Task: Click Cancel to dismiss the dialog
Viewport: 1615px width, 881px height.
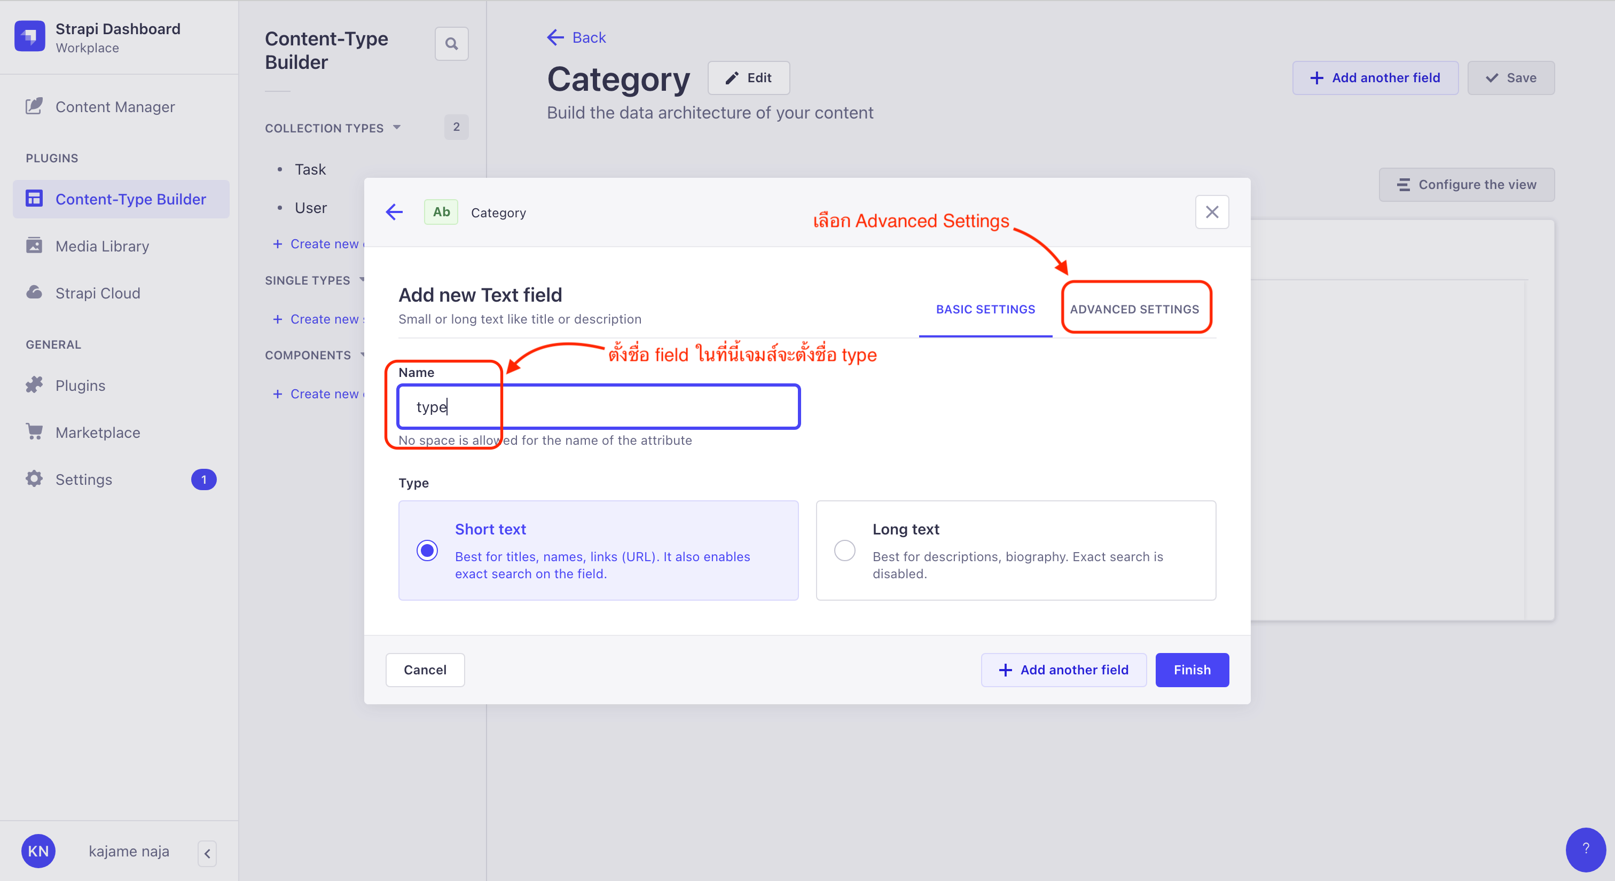Action: click(424, 668)
